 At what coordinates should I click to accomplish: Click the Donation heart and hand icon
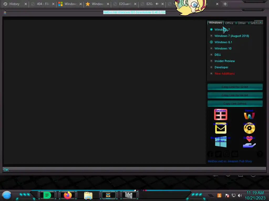pyautogui.click(x=249, y=142)
